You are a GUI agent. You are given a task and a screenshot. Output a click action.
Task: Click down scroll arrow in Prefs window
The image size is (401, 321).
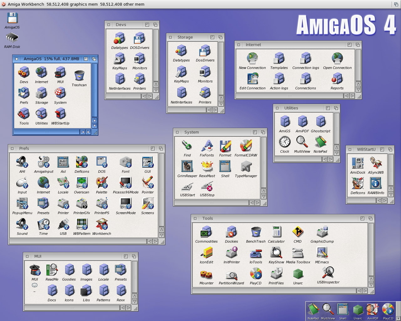click(x=162, y=235)
